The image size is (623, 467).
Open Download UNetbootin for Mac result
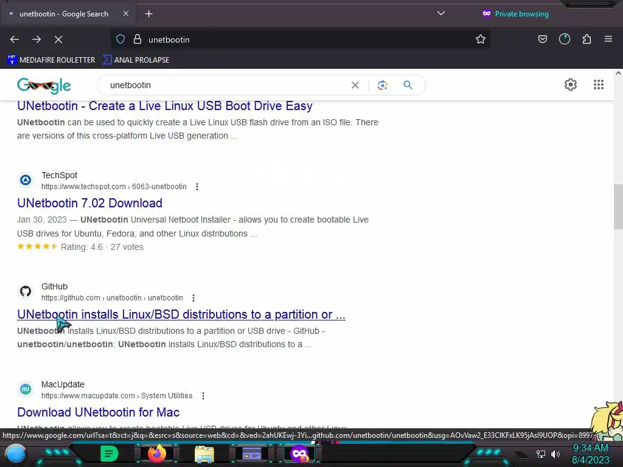[x=99, y=413]
